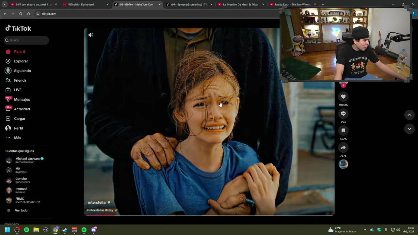Go to the previous video arrow
Image resolution: width=418 pixels, height=235 pixels.
pos(409,115)
